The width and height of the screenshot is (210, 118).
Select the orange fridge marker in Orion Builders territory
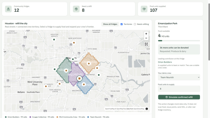66,71
